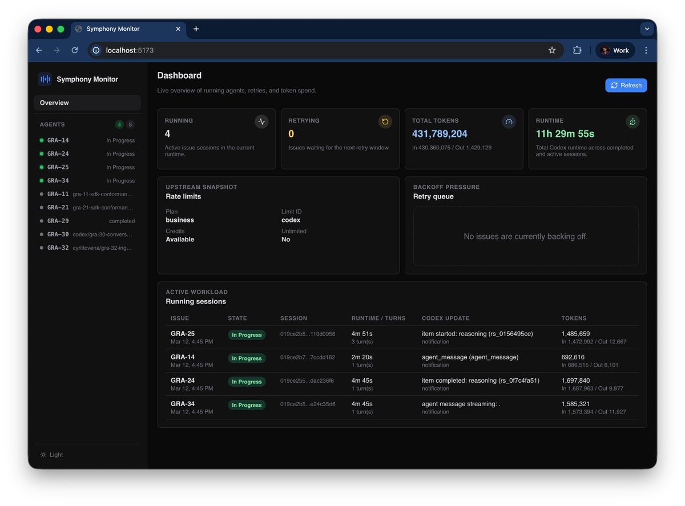Click the In Progress badge for GRA-34 row
The width and height of the screenshot is (685, 506).
pyautogui.click(x=247, y=405)
